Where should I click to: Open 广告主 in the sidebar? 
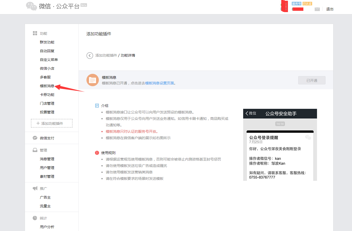click(45, 197)
